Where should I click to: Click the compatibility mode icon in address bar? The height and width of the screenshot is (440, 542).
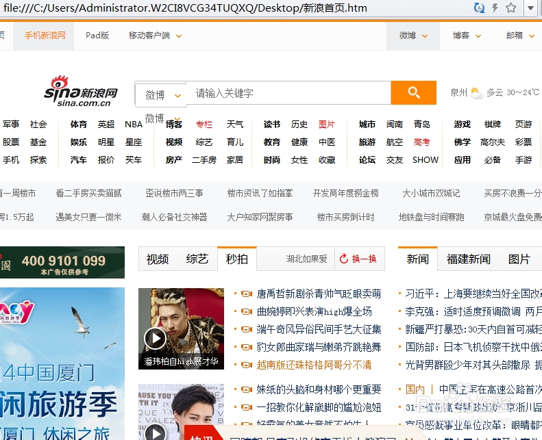tap(479, 8)
